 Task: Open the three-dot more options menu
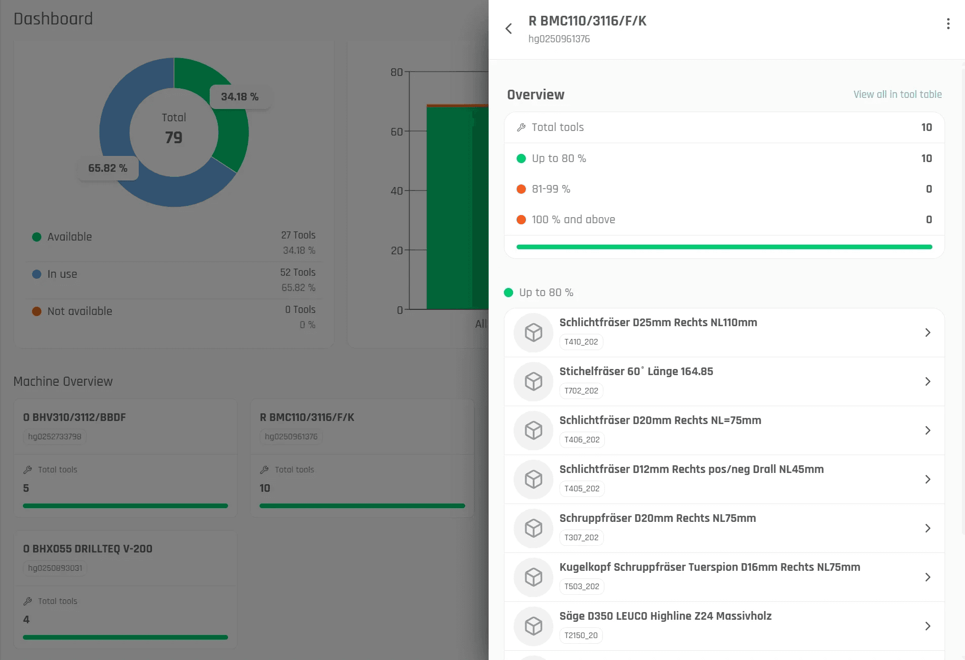[948, 24]
